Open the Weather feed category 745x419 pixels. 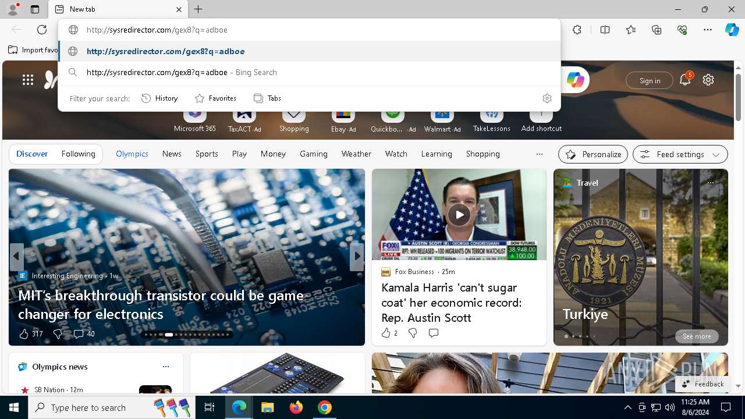click(x=356, y=154)
